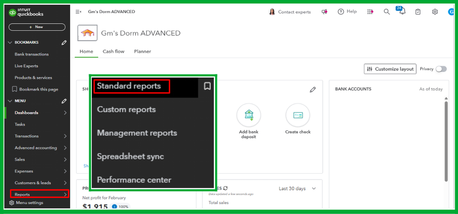Open Bank transactions bookmark
The image size is (458, 214).
click(32, 54)
